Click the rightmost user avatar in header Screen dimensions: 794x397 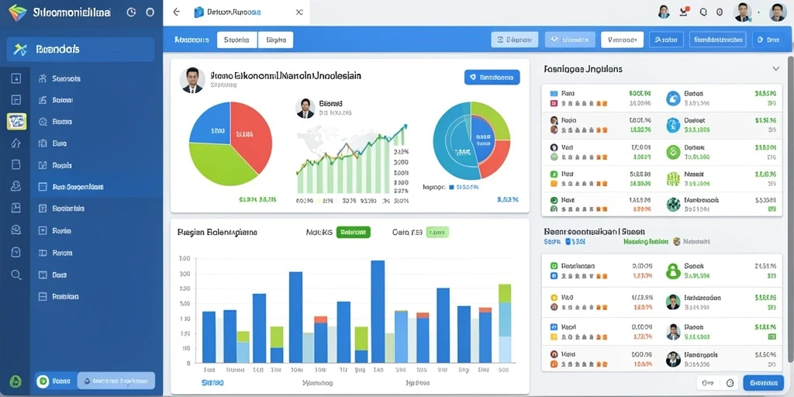point(777,12)
